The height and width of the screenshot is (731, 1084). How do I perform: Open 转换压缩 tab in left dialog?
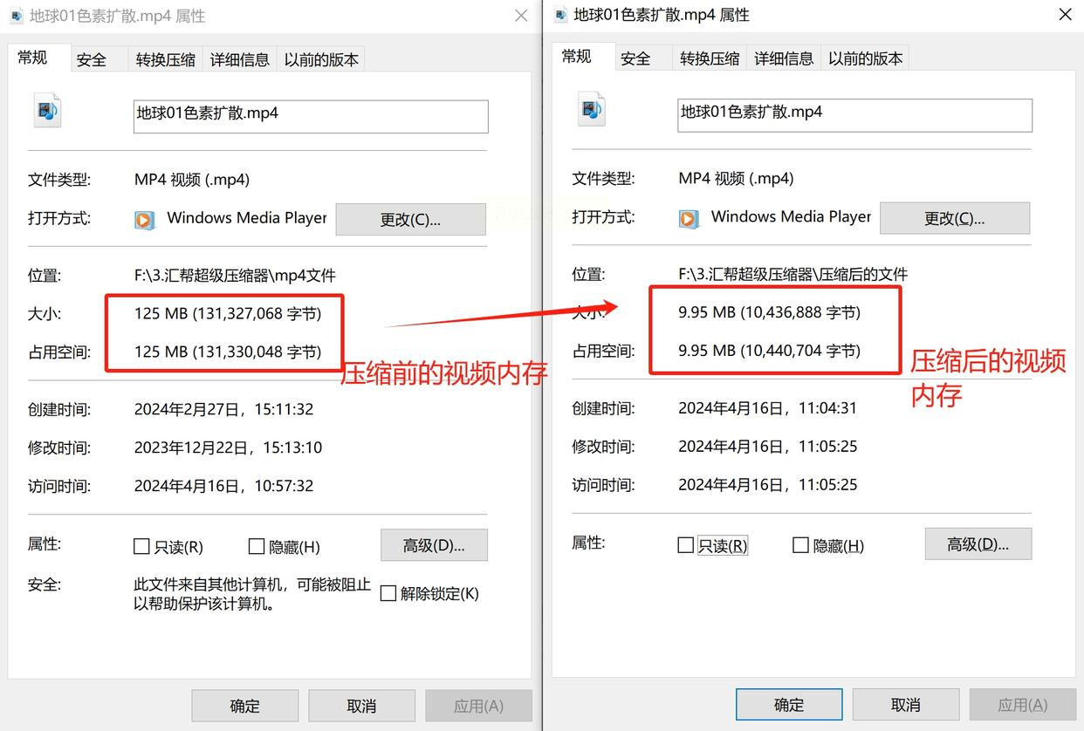tap(166, 59)
